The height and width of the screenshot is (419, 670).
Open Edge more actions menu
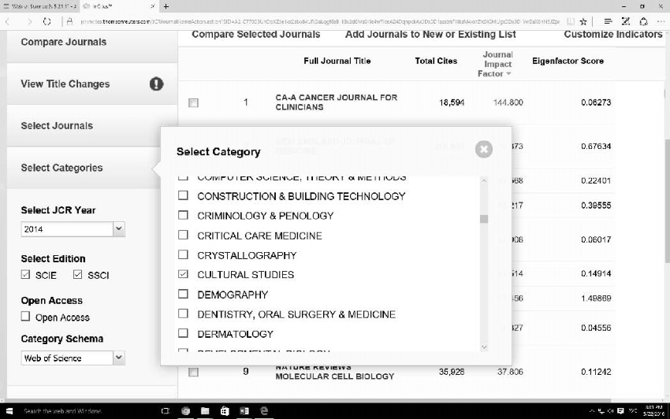(662, 21)
